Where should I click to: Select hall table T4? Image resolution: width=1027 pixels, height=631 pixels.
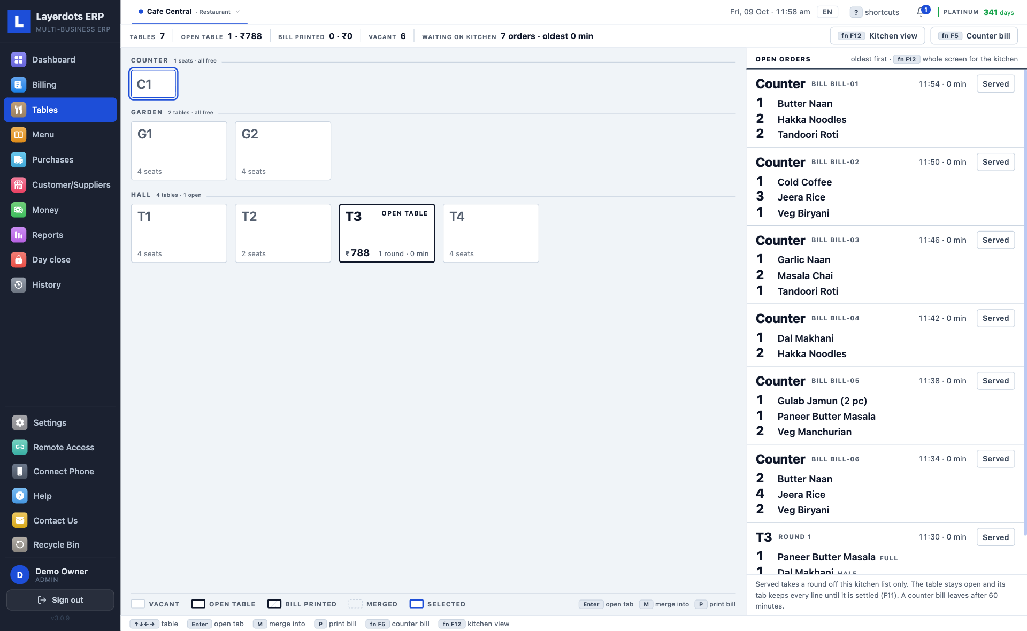tap(490, 233)
